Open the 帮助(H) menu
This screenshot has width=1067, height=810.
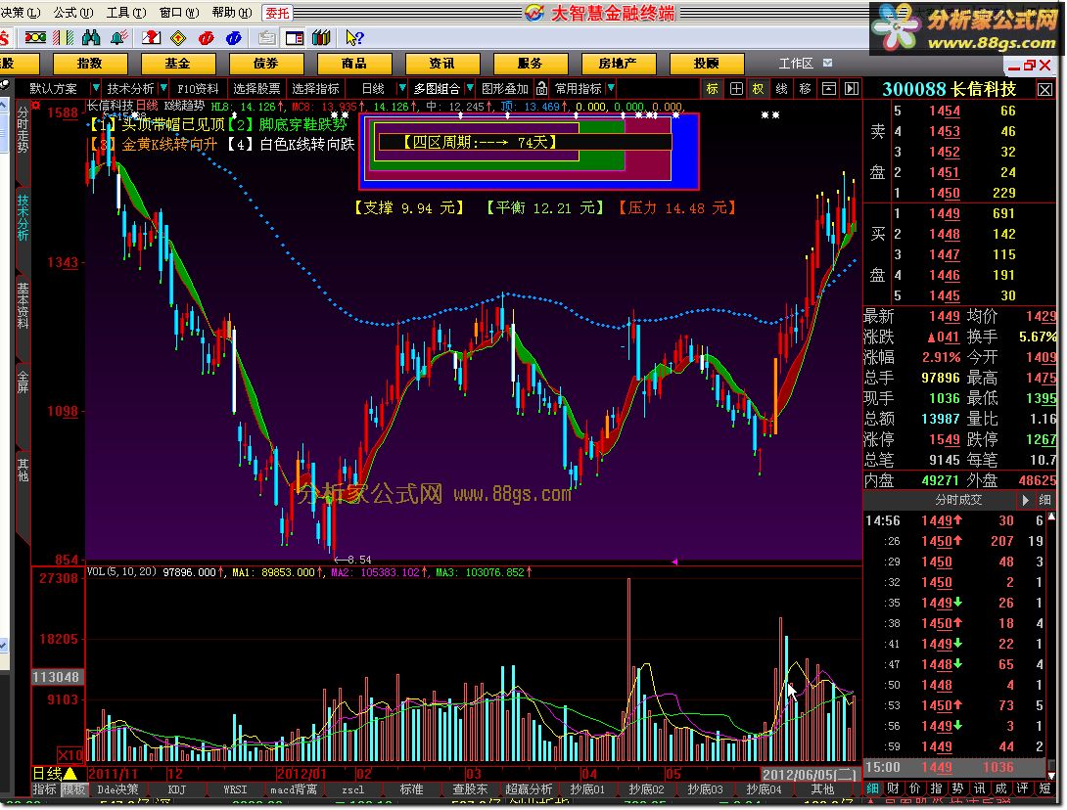point(232,13)
